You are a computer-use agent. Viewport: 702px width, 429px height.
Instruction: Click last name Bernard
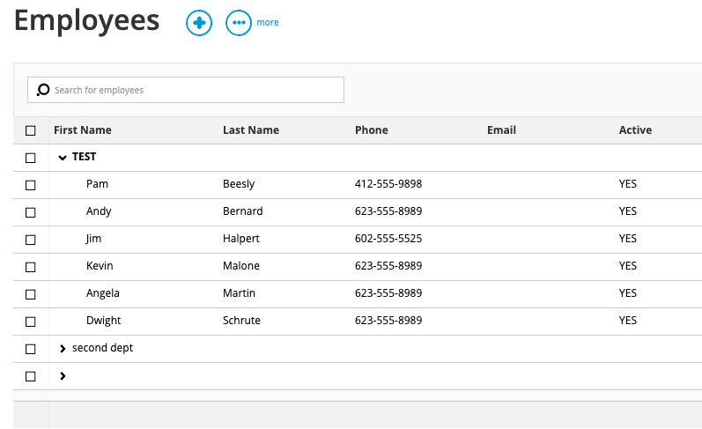242,211
